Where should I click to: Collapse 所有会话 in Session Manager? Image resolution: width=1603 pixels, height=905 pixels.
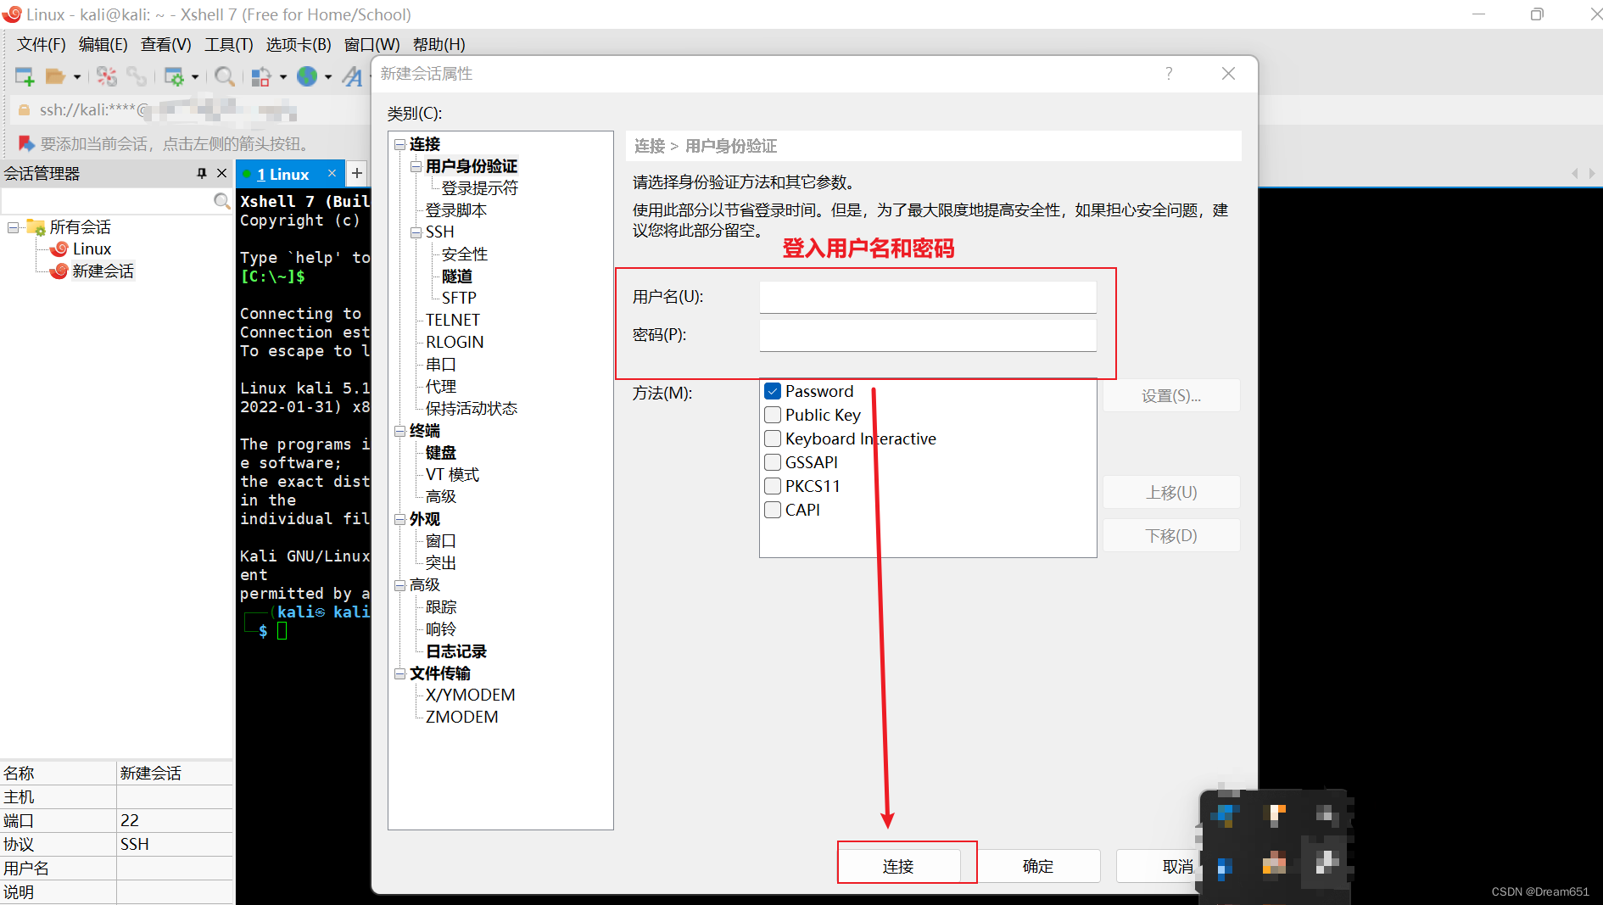coord(13,227)
